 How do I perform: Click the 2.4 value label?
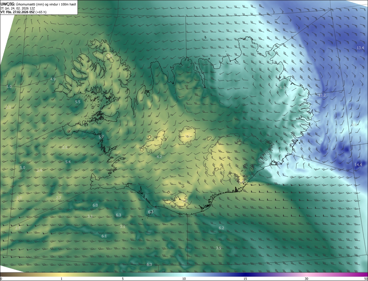click(x=40, y=170)
